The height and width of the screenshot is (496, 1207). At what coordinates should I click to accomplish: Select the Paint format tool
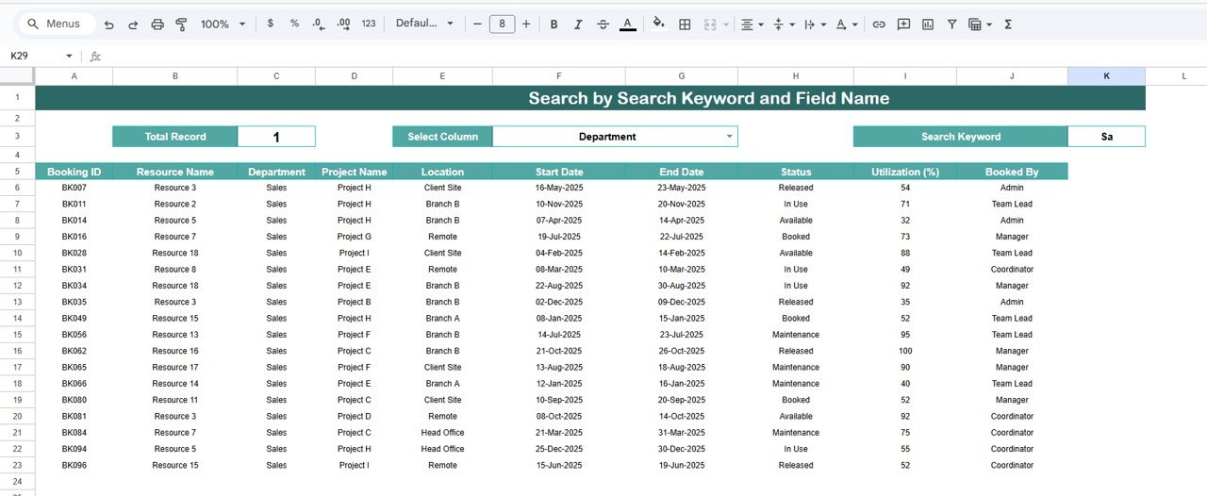click(x=181, y=24)
